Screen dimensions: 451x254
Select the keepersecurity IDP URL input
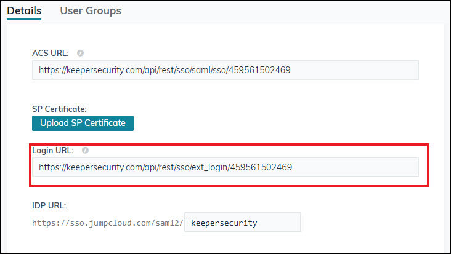point(243,223)
